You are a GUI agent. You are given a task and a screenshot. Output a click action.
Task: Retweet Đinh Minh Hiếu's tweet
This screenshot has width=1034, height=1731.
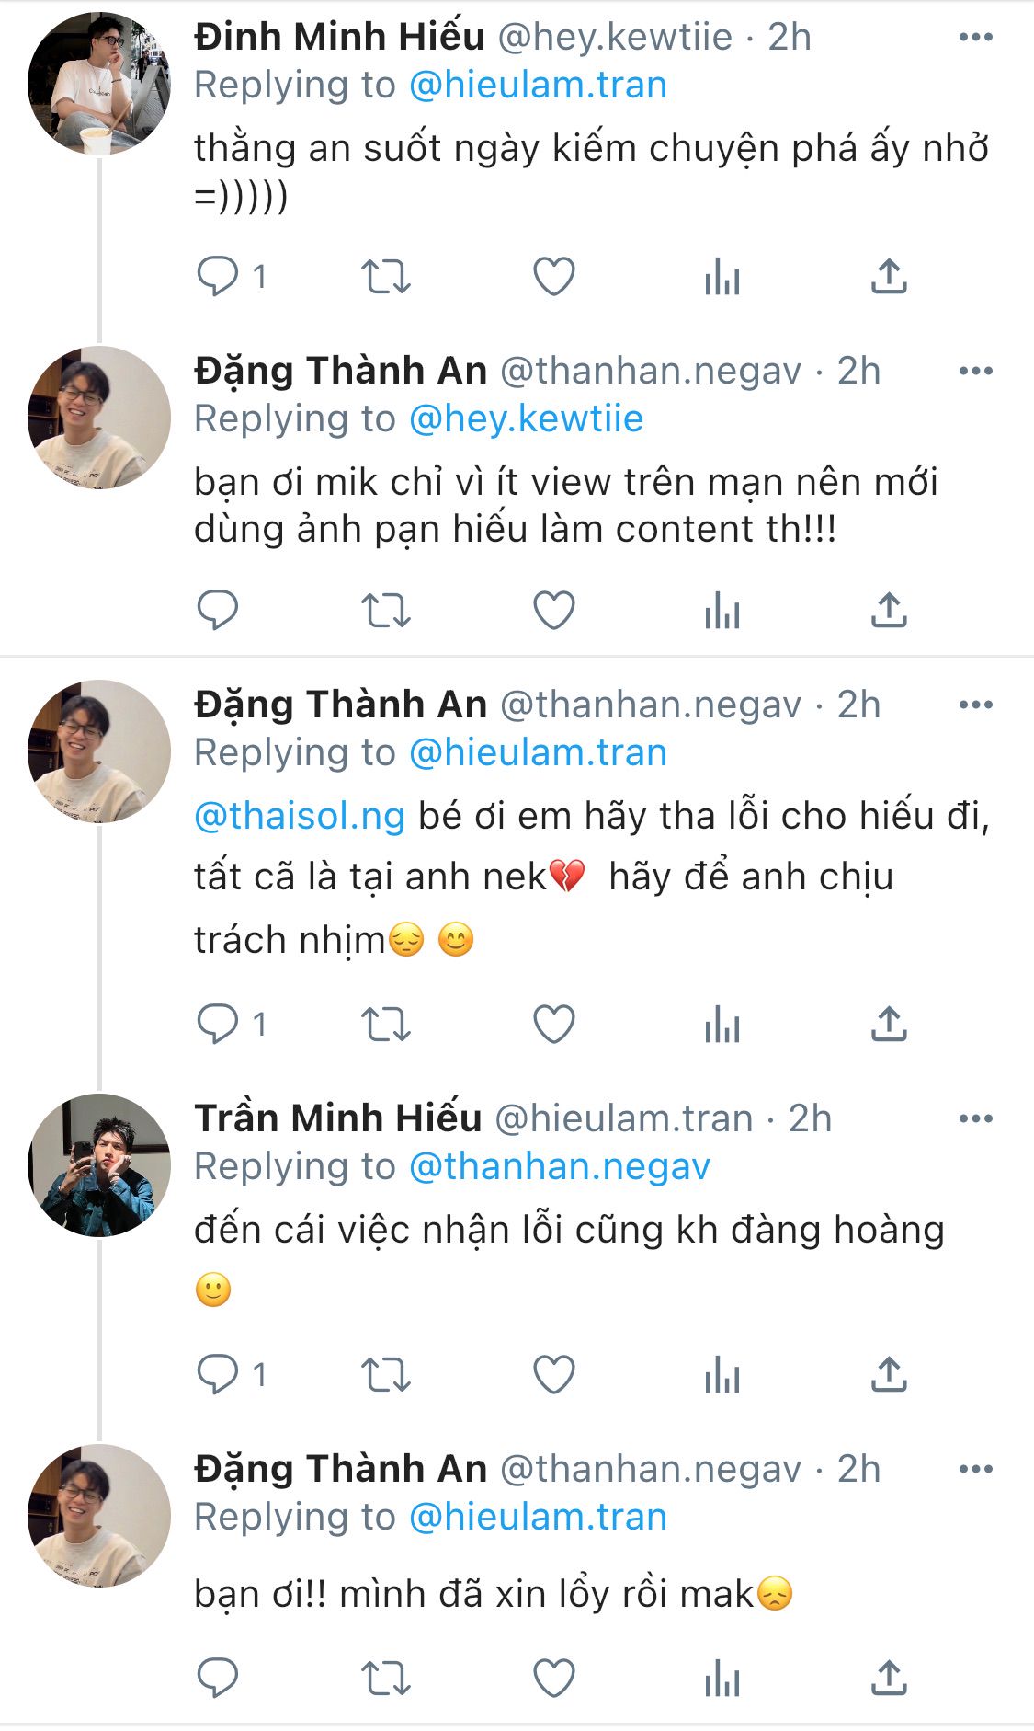coord(385,276)
